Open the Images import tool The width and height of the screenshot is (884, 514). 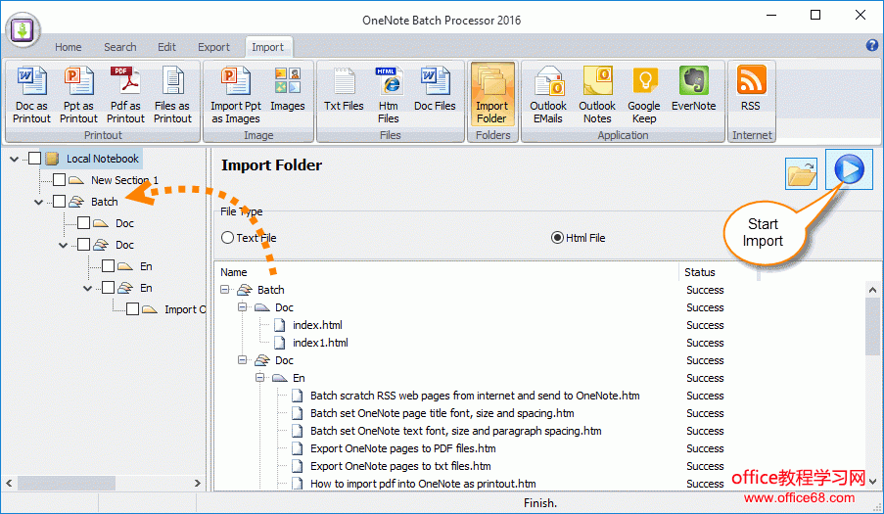[288, 90]
